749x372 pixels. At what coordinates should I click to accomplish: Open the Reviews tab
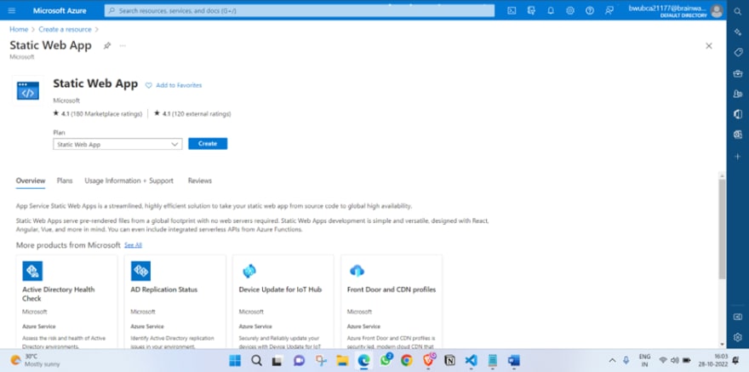[200, 180]
